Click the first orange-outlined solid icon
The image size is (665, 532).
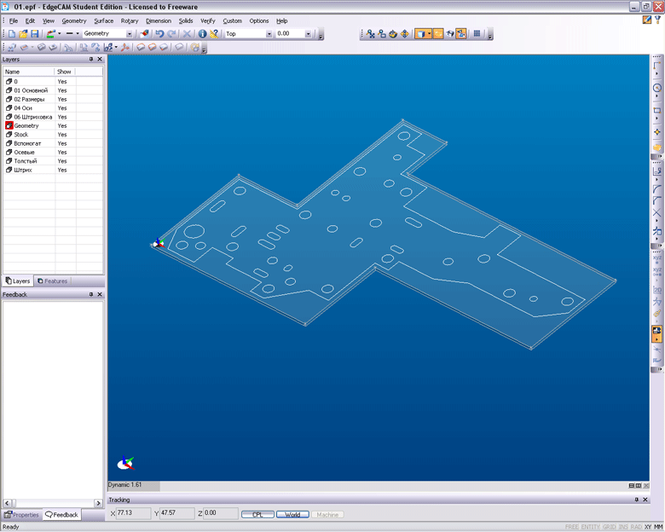point(141,48)
